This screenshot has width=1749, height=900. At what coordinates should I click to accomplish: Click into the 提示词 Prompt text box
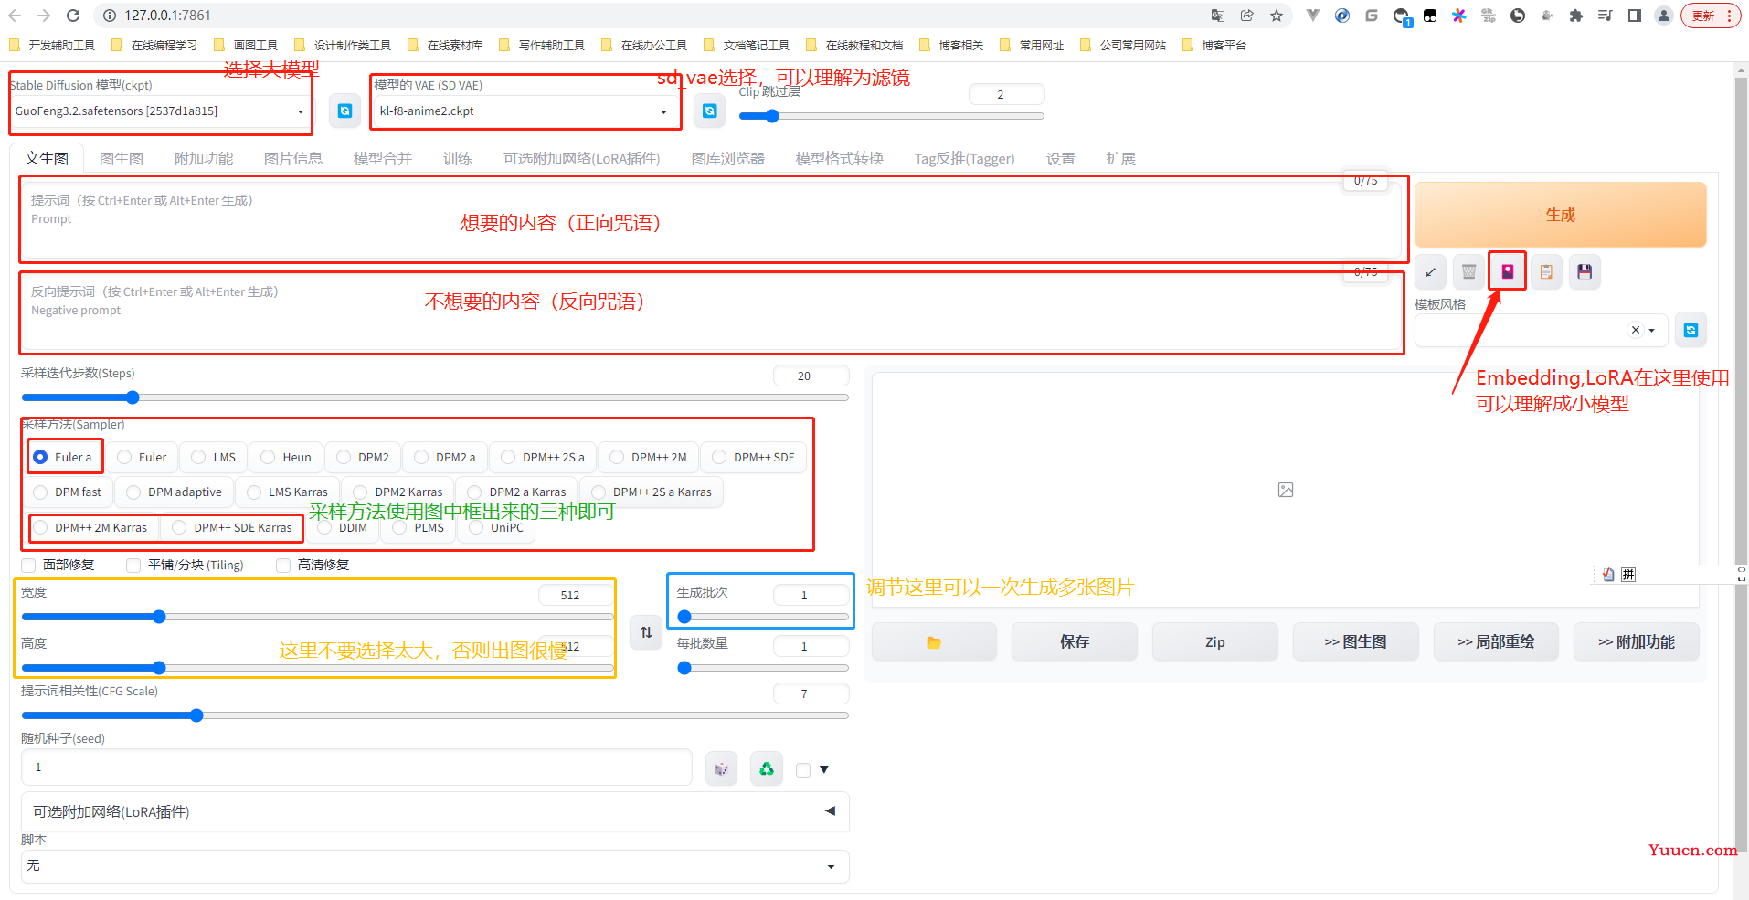coord(710,219)
